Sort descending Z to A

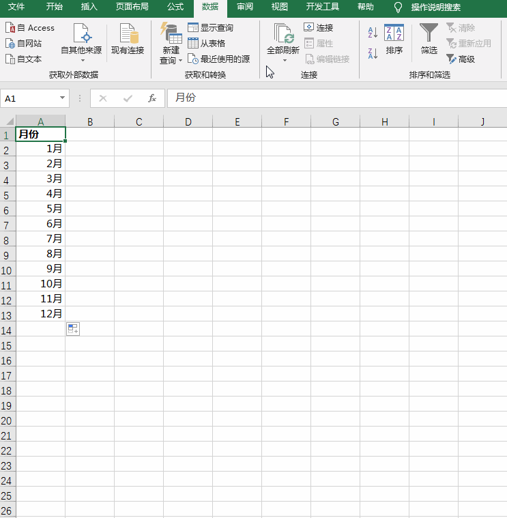pyautogui.click(x=373, y=53)
